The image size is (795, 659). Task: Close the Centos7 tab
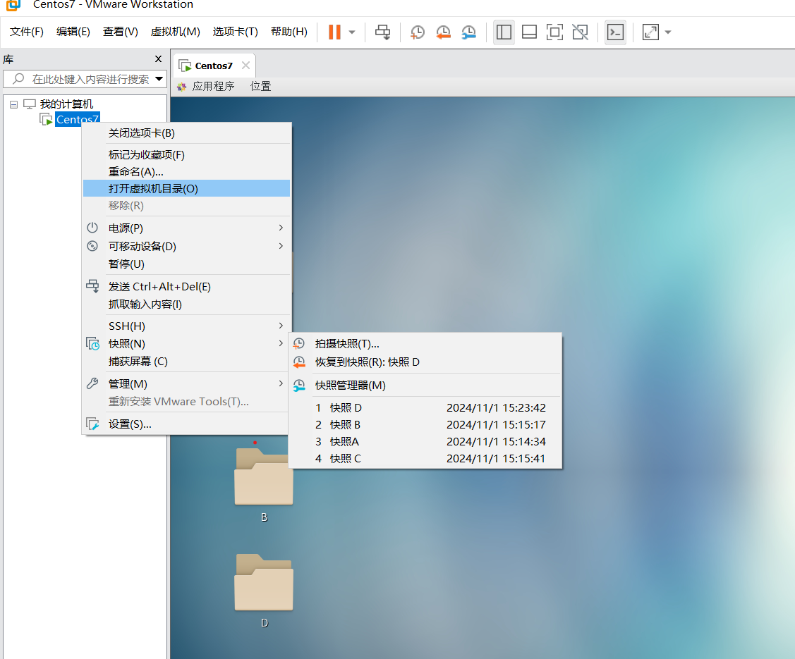(x=246, y=66)
